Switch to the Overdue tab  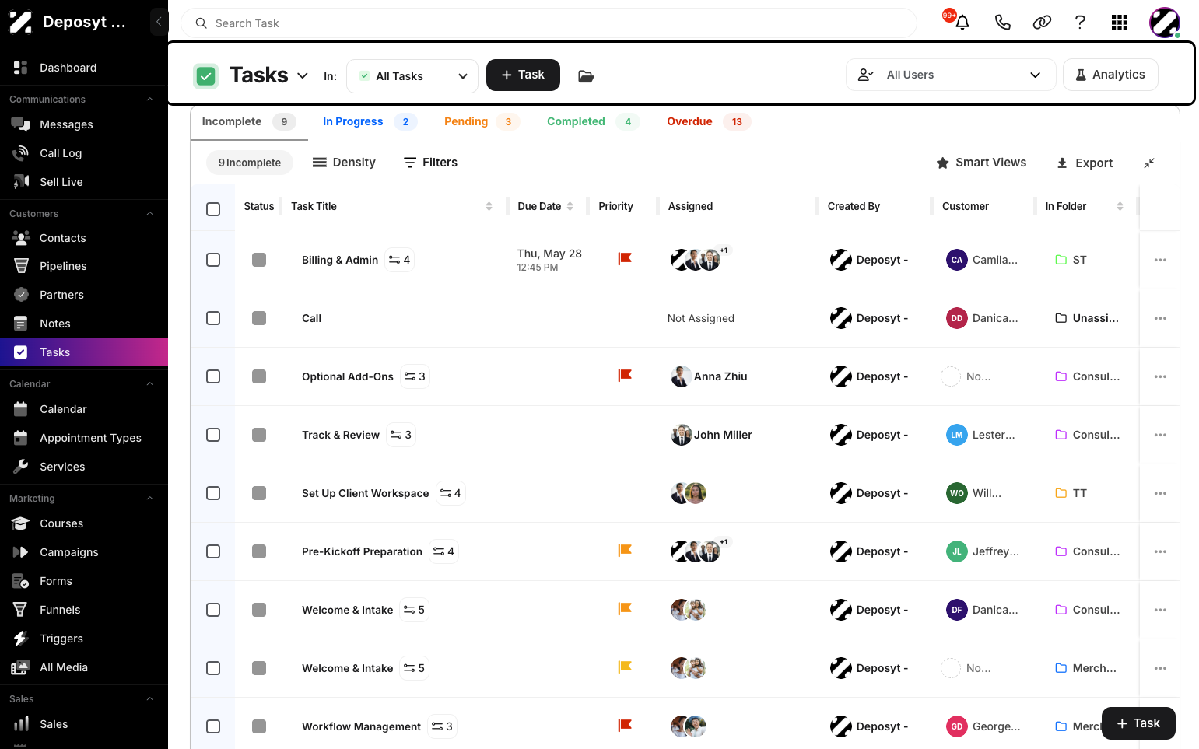[708, 121]
